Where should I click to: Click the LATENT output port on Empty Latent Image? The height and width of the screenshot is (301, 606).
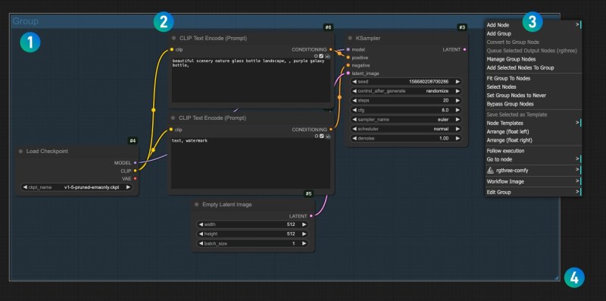[x=311, y=216]
